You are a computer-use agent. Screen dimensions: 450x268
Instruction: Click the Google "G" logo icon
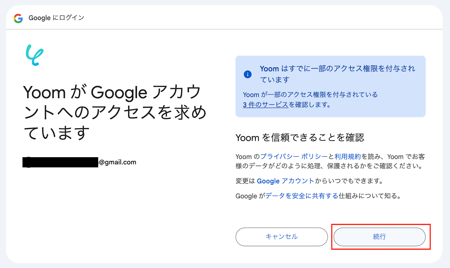pos(18,18)
